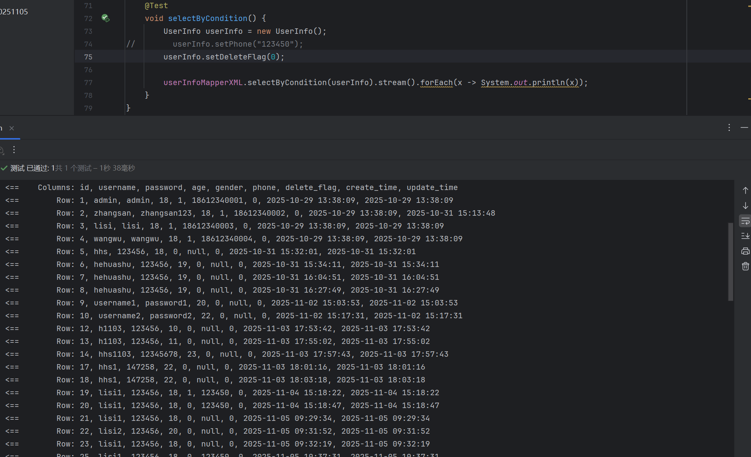
Task: Click the commented setPhone line 74
Action: point(237,44)
